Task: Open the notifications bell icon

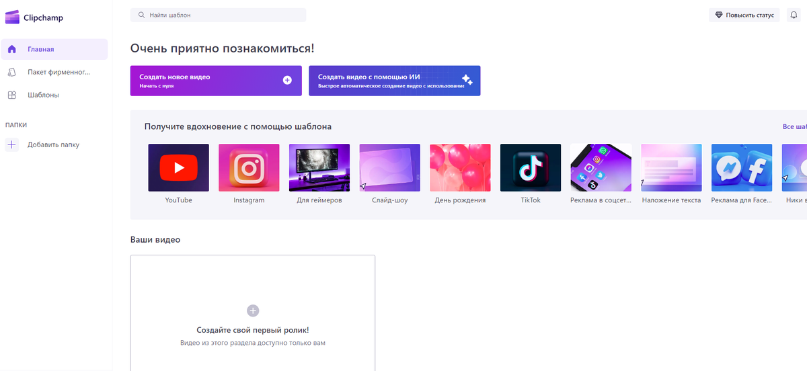Action: pyautogui.click(x=794, y=15)
